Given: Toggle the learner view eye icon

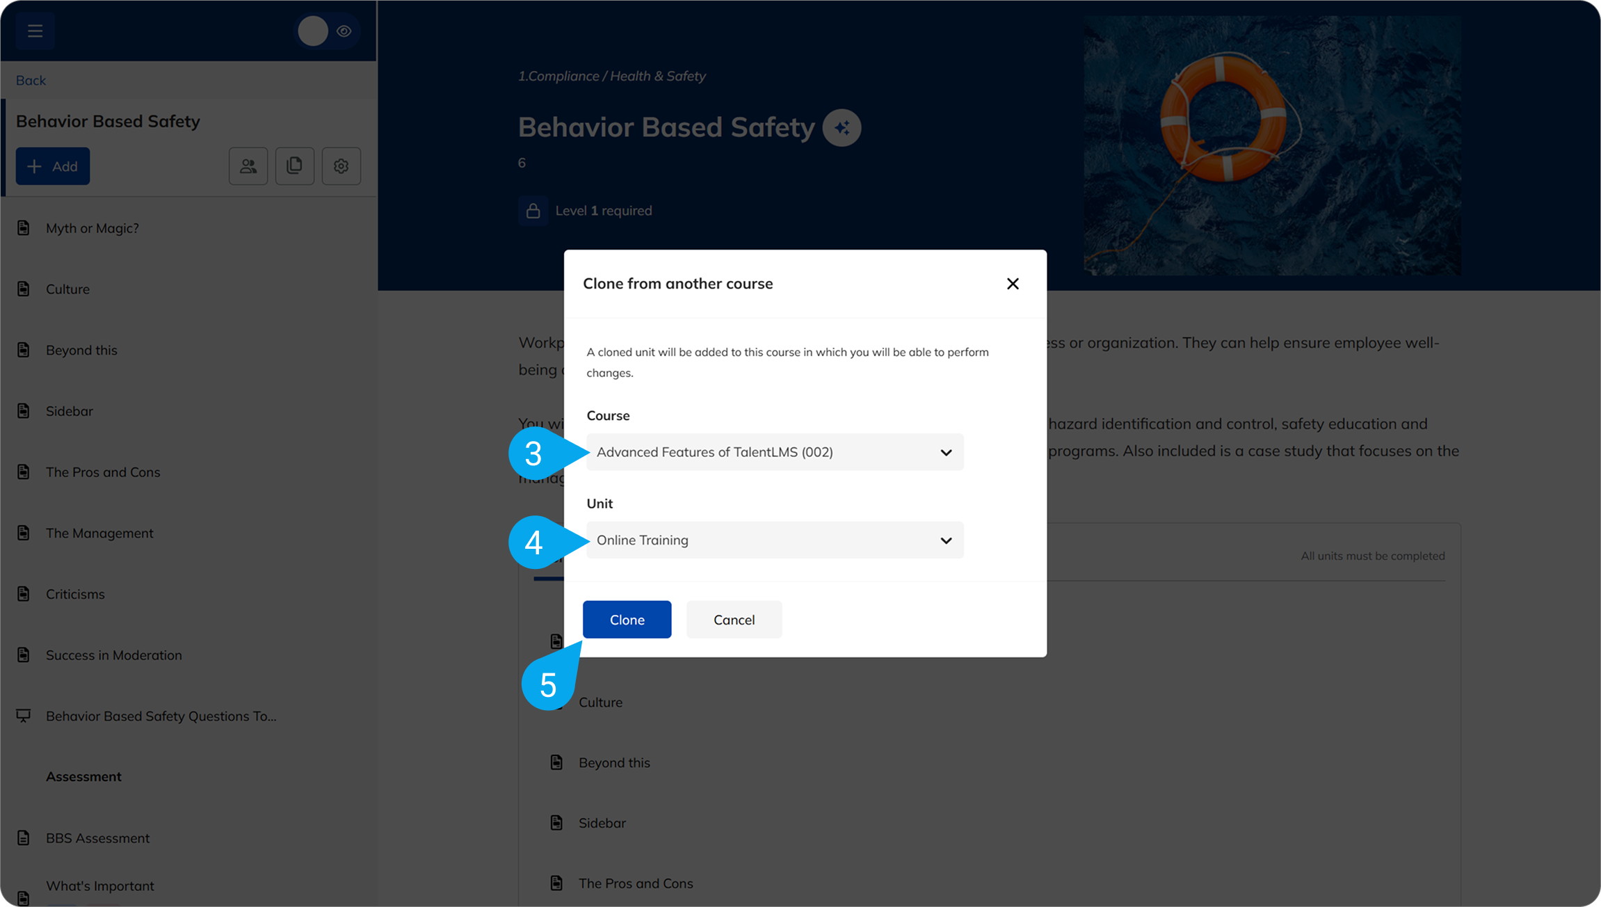Looking at the screenshot, I should (x=344, y=31).
